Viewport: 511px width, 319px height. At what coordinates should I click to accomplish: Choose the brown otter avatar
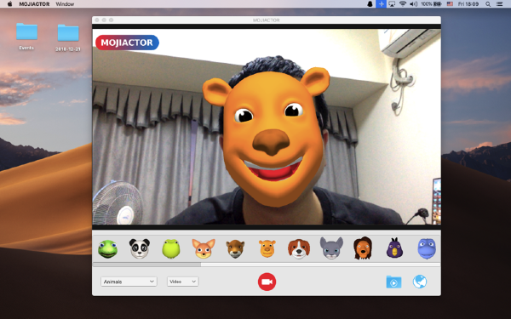tap(235, 248)
